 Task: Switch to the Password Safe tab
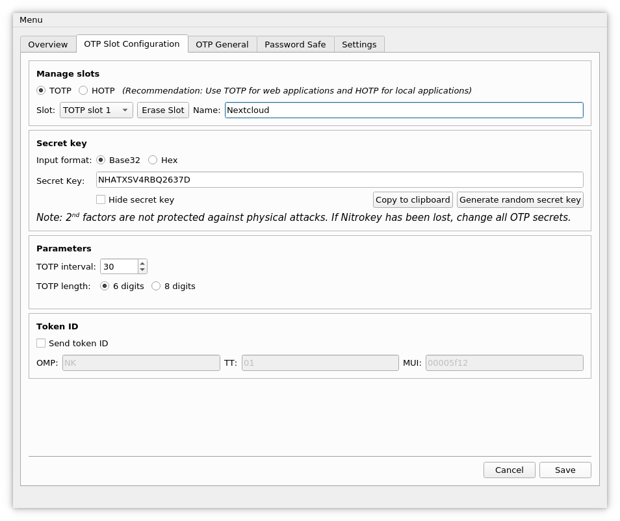(295, 44)
